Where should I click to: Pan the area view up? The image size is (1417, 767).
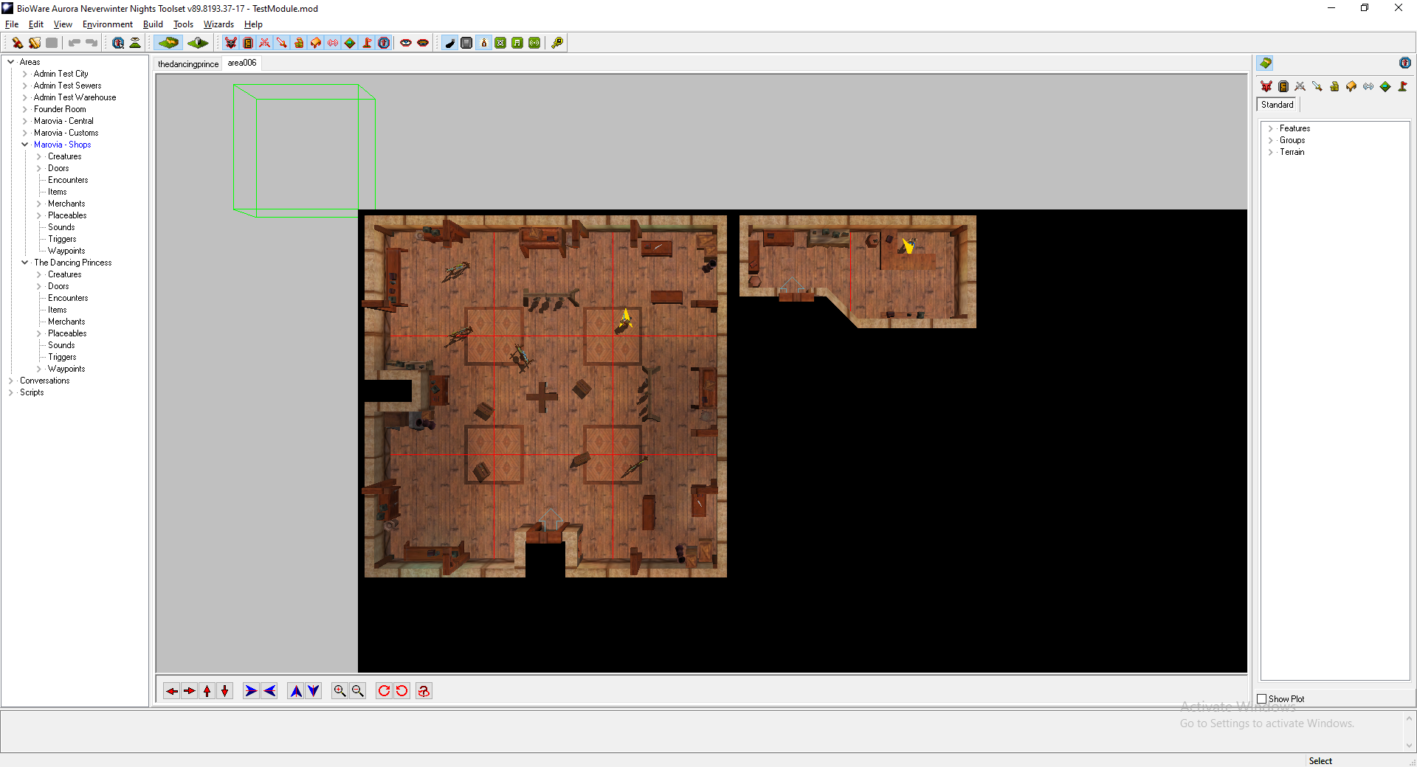pos(207,691)
